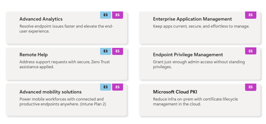Click text 'Power mobile workforces with connected and'
Screen dimensions: 266x124
pyautogui.click(x=62, y=99)
